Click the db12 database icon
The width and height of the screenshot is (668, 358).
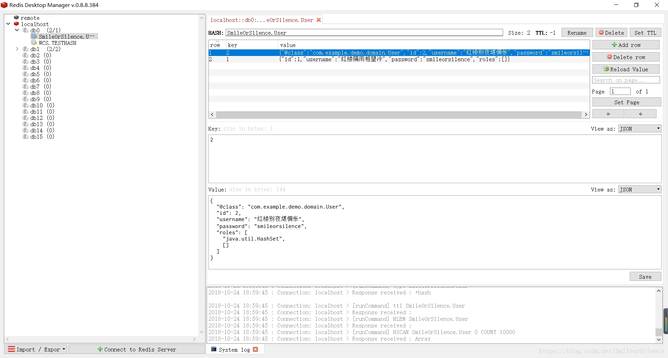(25, 117)
